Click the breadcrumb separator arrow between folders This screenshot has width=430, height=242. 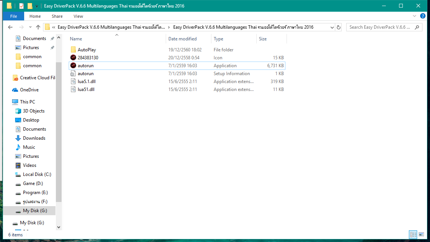pyautogui.click(x=169, y=27)
